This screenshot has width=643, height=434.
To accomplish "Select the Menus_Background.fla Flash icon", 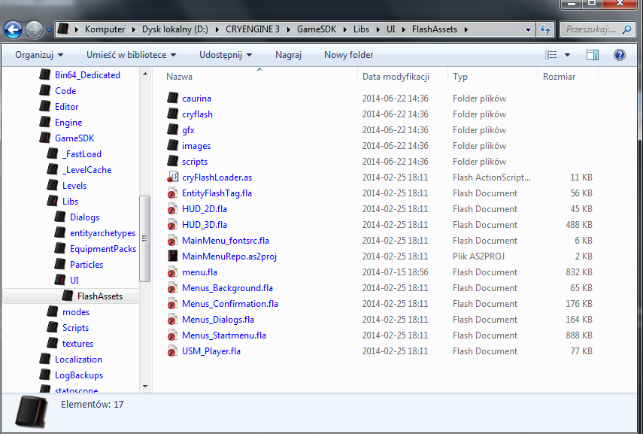I will (173, 287).
